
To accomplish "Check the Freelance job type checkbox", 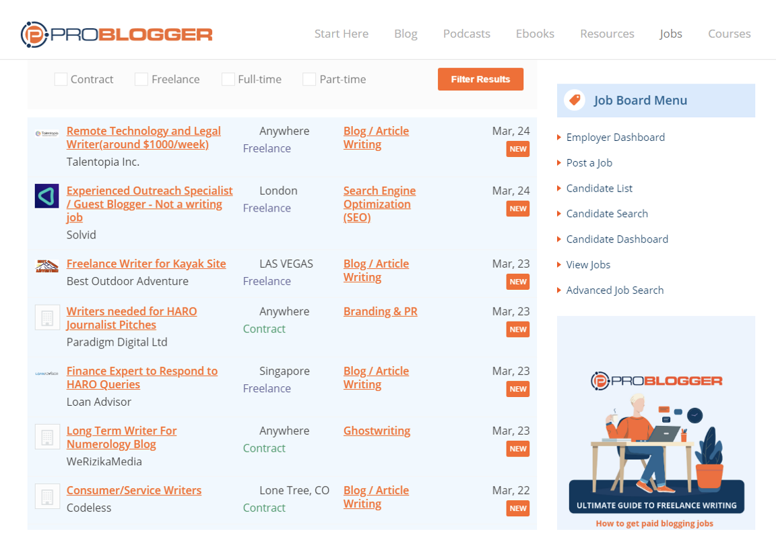I will [141, 80].
